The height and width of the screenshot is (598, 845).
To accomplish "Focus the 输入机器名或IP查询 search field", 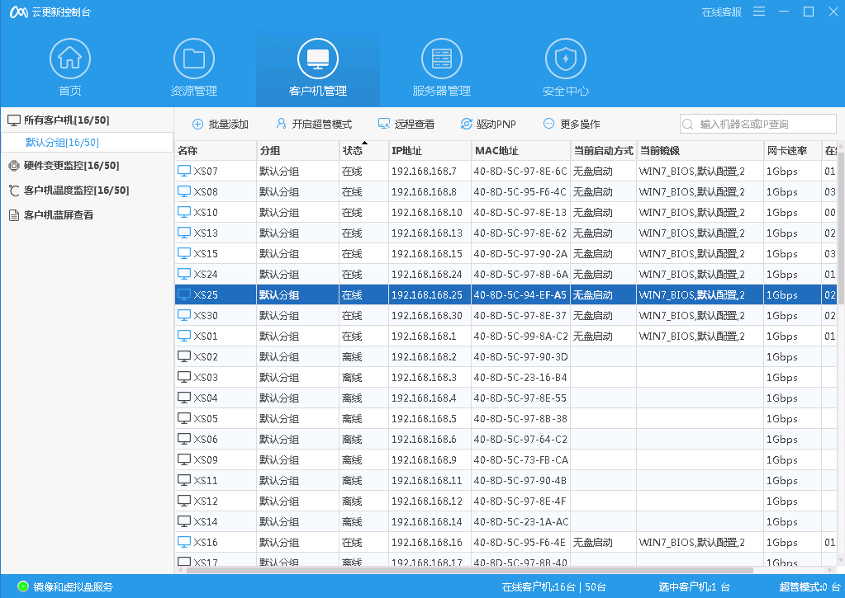I will 758,125.
